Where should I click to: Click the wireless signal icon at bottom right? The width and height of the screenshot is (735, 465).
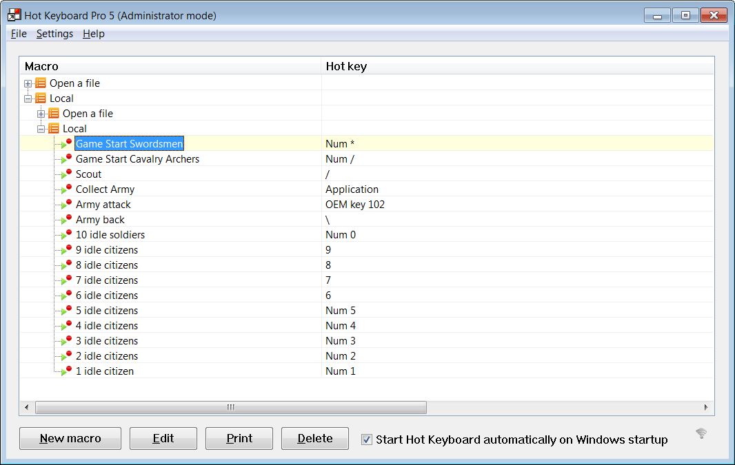[x=701, y=433]
